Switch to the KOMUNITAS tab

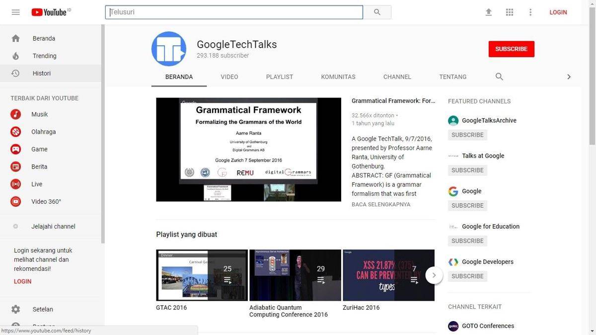click(x=338, y=77)
